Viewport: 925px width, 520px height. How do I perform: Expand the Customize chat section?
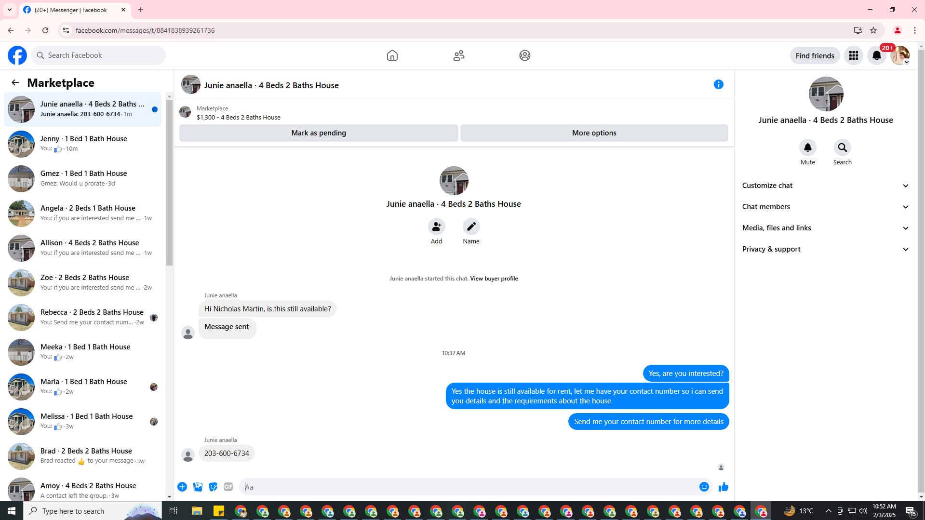click(x=826, y=186)
